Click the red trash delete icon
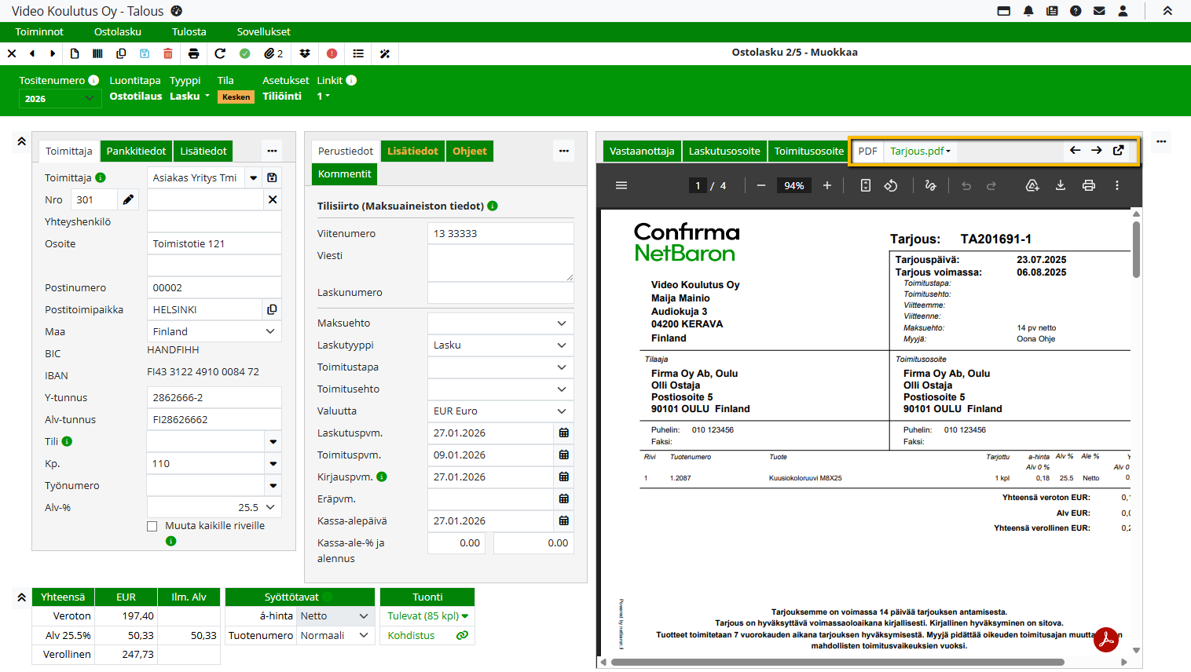This screenshot has width=1191, height=672. (167, 53)
